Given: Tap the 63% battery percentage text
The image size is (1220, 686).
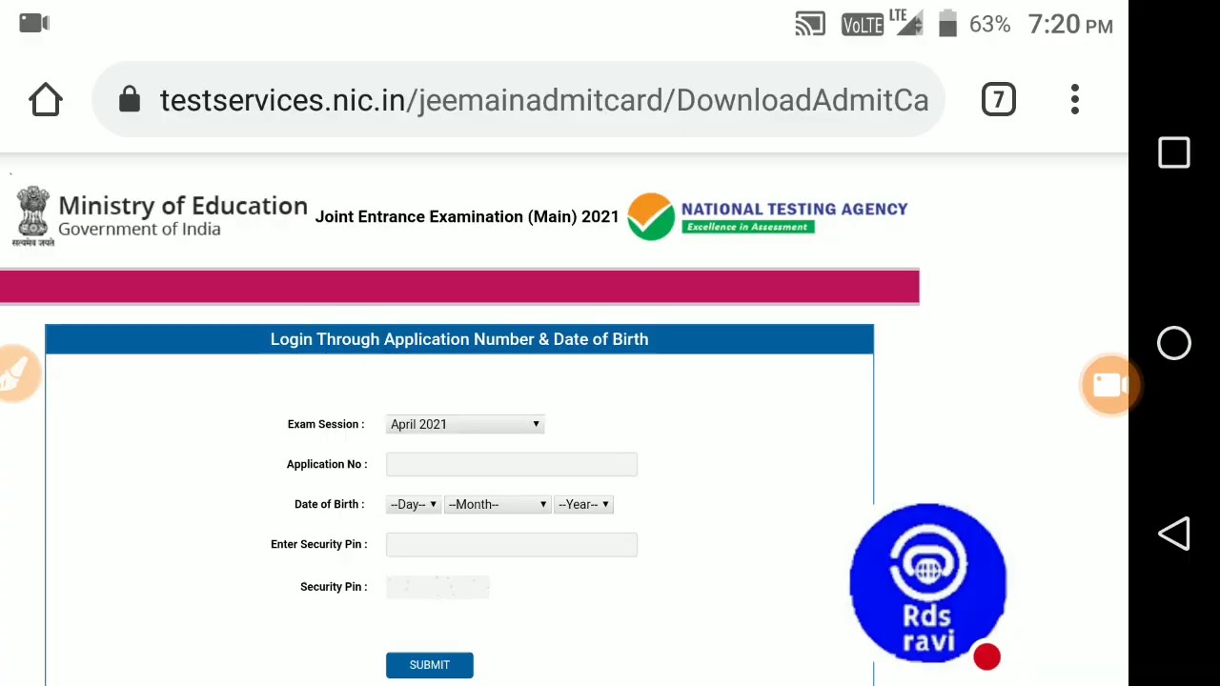Looking at the screenshot, I should pyautogui.click(x=989, y=25).
